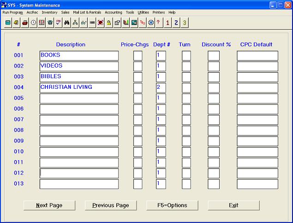This screenshot has height=223, width=293.
Task: Click the teal register screen toolbar icon
Action: pyautogui.click(x=8, y=23)
